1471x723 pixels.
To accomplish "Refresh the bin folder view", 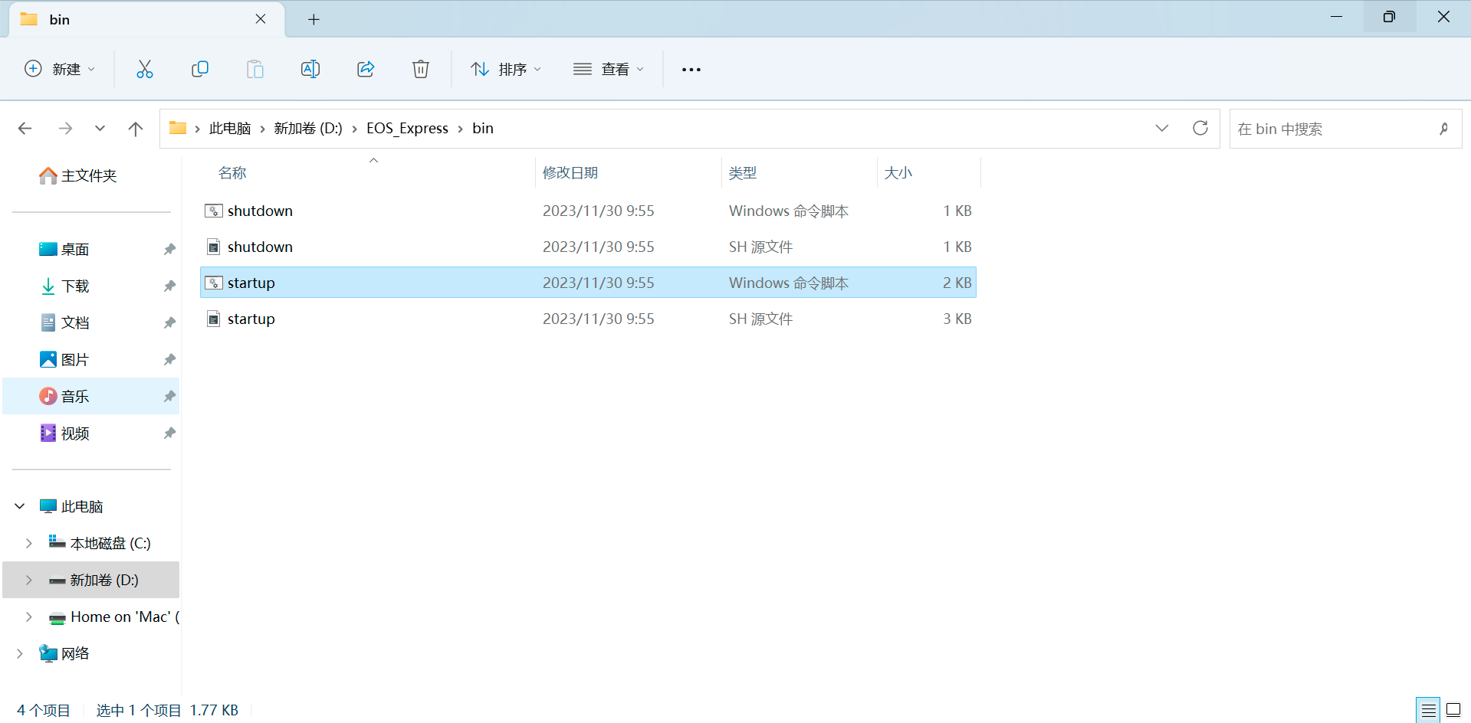I will (x=1200, y=128).
